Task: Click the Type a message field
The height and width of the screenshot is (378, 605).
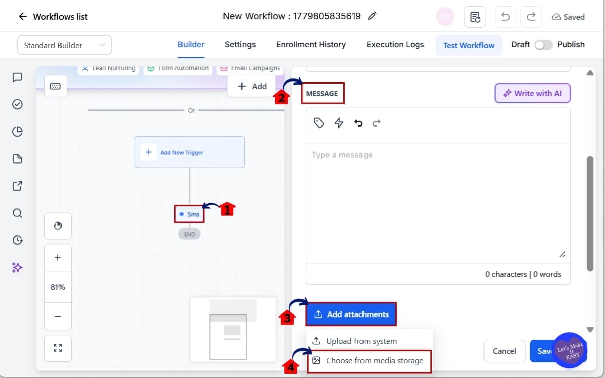Action: [438, 203]
